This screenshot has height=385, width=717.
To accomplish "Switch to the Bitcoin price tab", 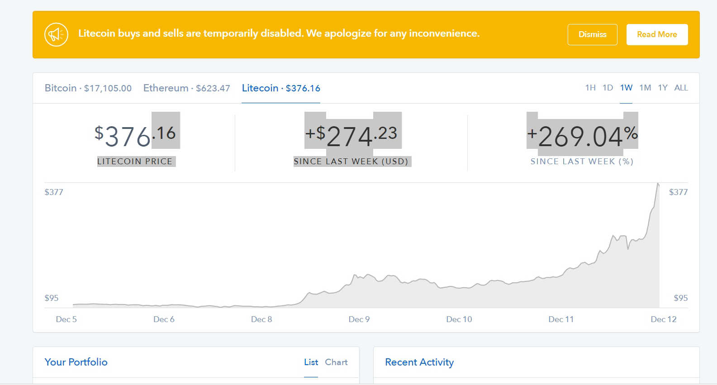I will pyautogui.click(x=88, y=88).
